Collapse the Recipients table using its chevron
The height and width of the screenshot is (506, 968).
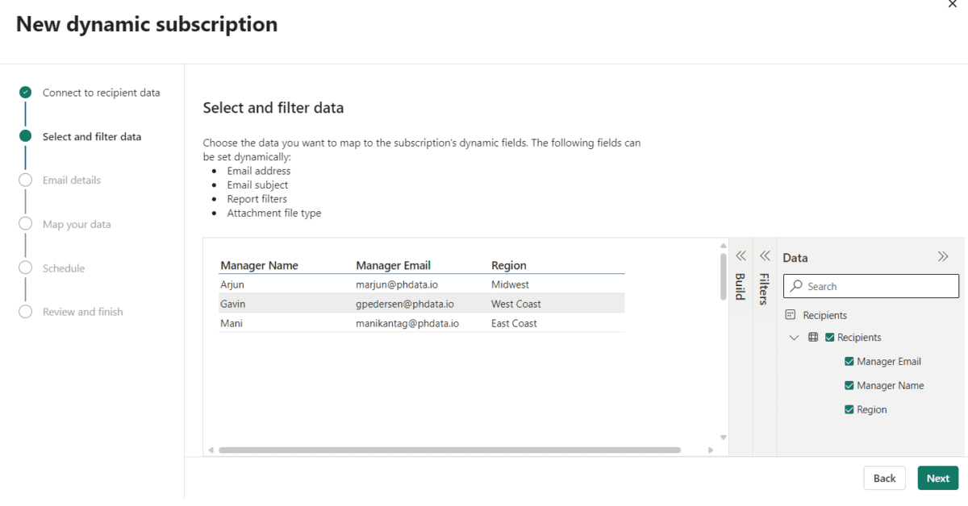(794, 337)
